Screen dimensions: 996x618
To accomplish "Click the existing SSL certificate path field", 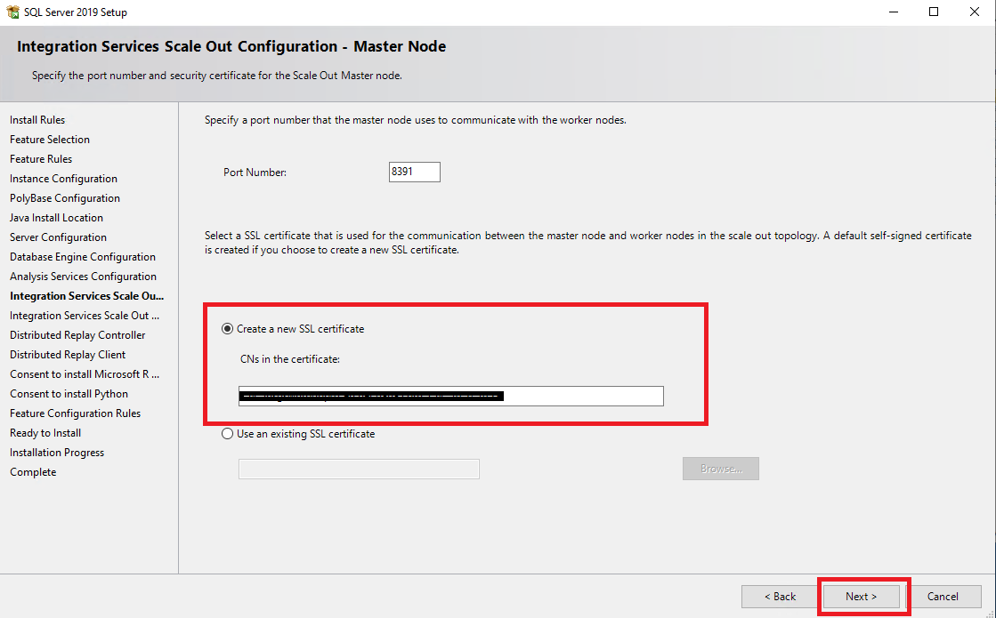I will pyautogui.click(x=359, y=469).
